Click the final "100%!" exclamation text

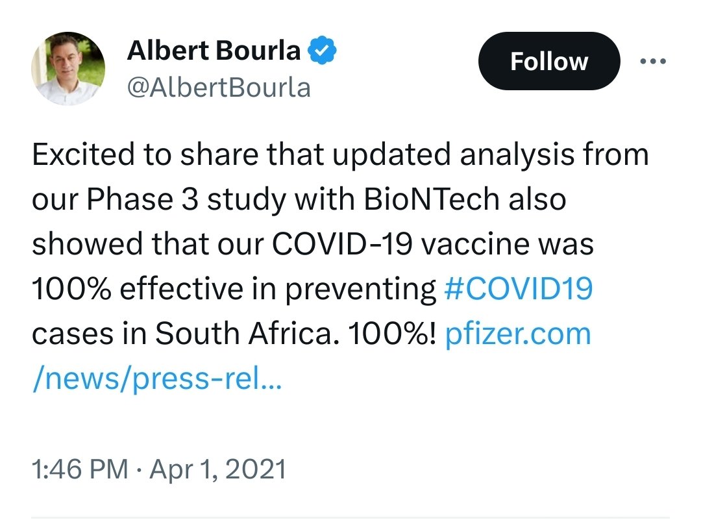click(392, 333)
